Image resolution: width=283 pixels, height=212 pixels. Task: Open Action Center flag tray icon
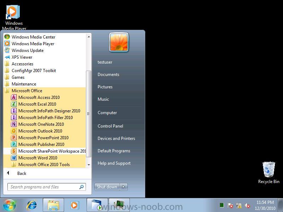[x=230, y=205]
